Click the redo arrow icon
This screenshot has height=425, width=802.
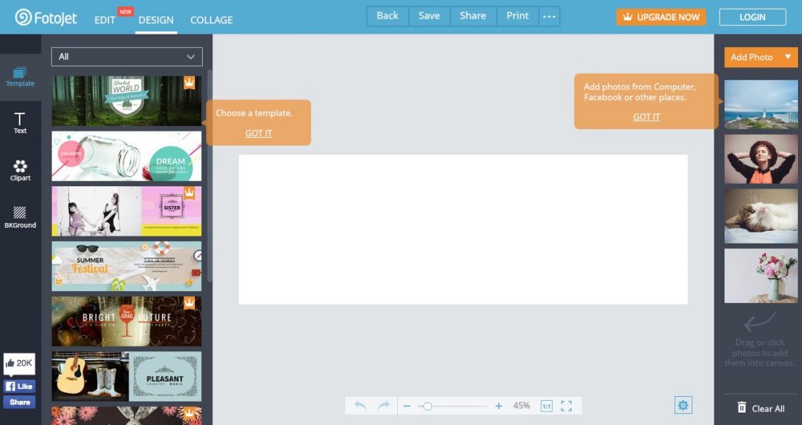(x=384, y=405)
